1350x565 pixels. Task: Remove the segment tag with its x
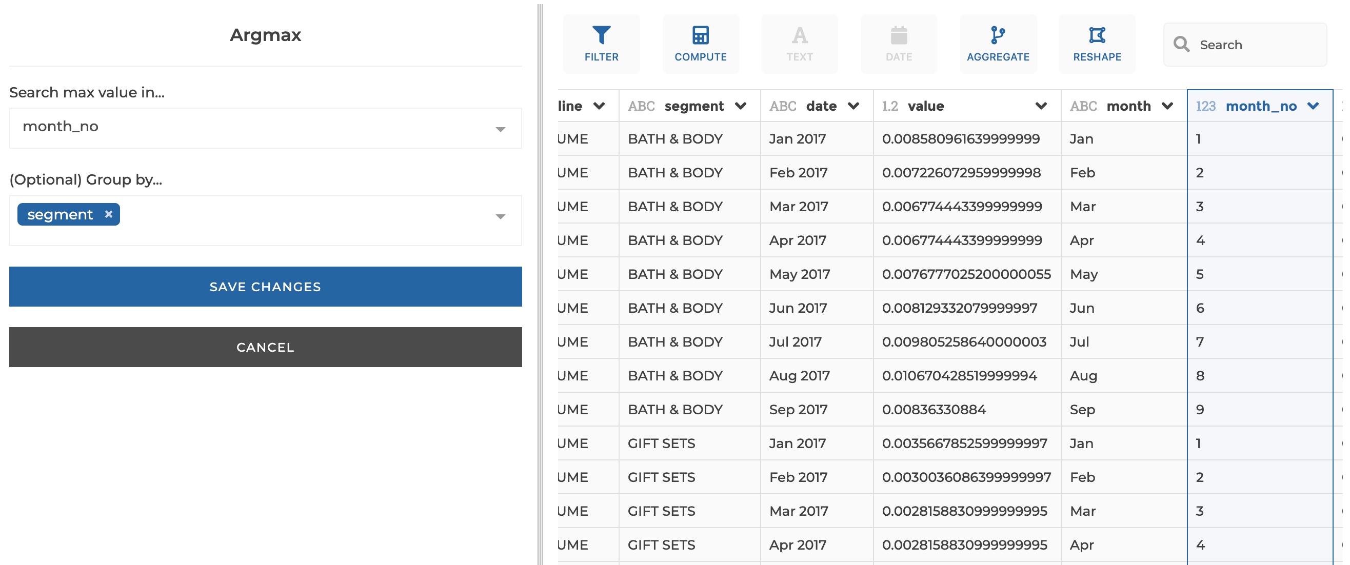coord(109,214)
